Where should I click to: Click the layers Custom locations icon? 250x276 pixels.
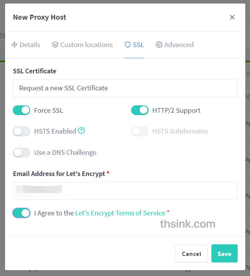point(55,45)
